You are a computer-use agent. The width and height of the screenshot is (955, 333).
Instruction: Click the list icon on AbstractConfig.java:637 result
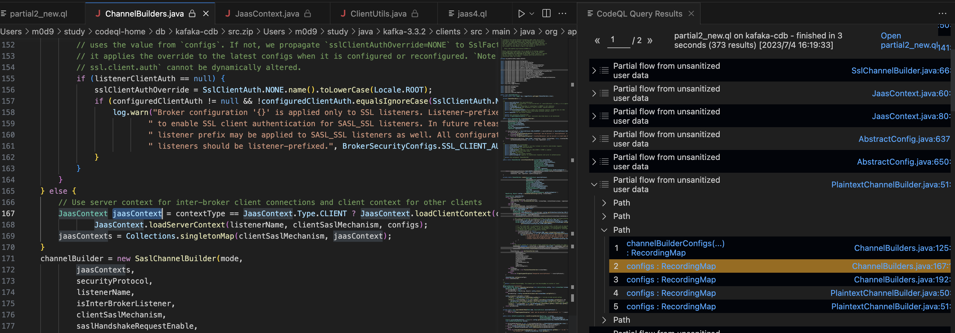(604, 139)
